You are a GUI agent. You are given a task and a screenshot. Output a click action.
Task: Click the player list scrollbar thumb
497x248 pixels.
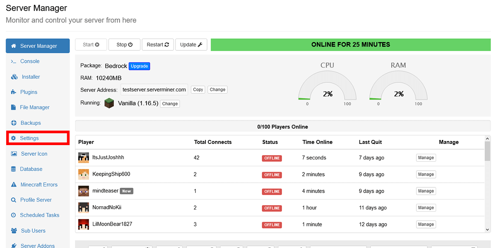(487, 151)
